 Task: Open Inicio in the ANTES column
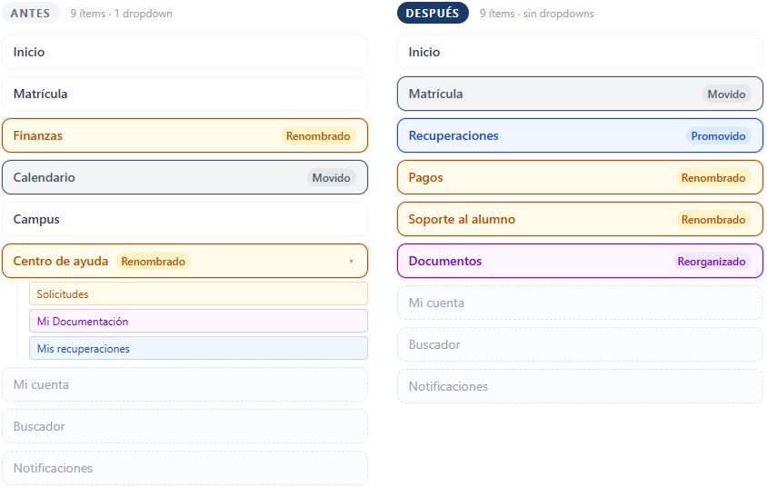point(184,52)
